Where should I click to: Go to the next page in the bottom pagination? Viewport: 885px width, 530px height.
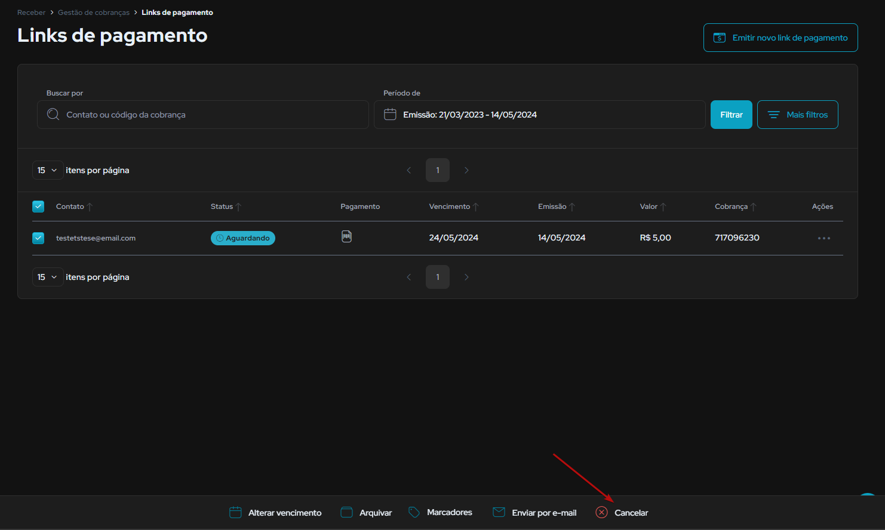click(x=466, y=277)
